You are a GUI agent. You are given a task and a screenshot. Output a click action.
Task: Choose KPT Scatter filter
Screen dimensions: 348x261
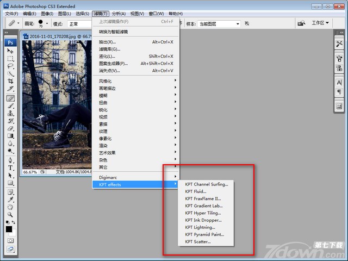(206, 241)
